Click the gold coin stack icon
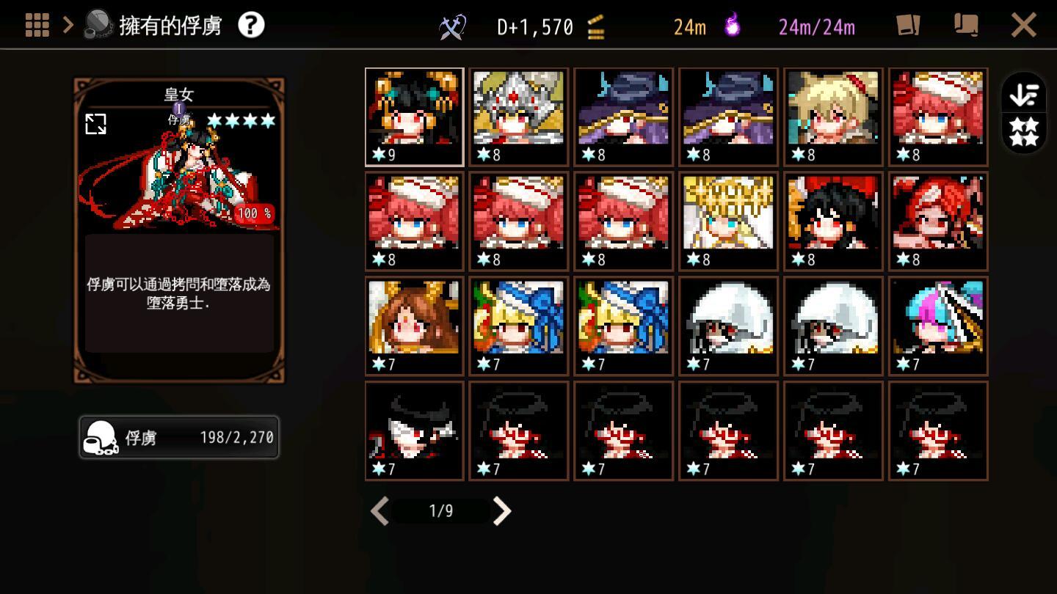 pyautogui.click(x=596, y=27)
